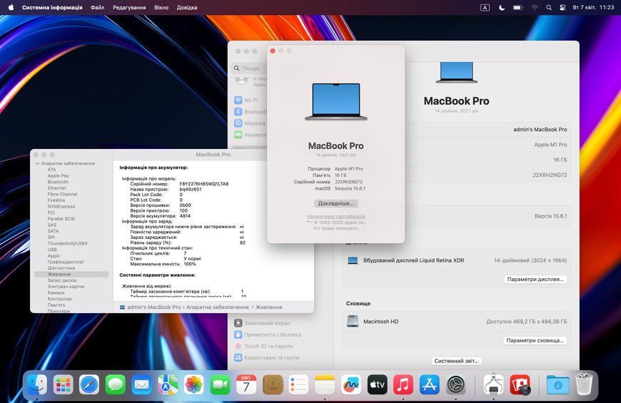Click the Focus moon icon in menu bar
This screenshot has height=403, width=621.
(502, 8)
